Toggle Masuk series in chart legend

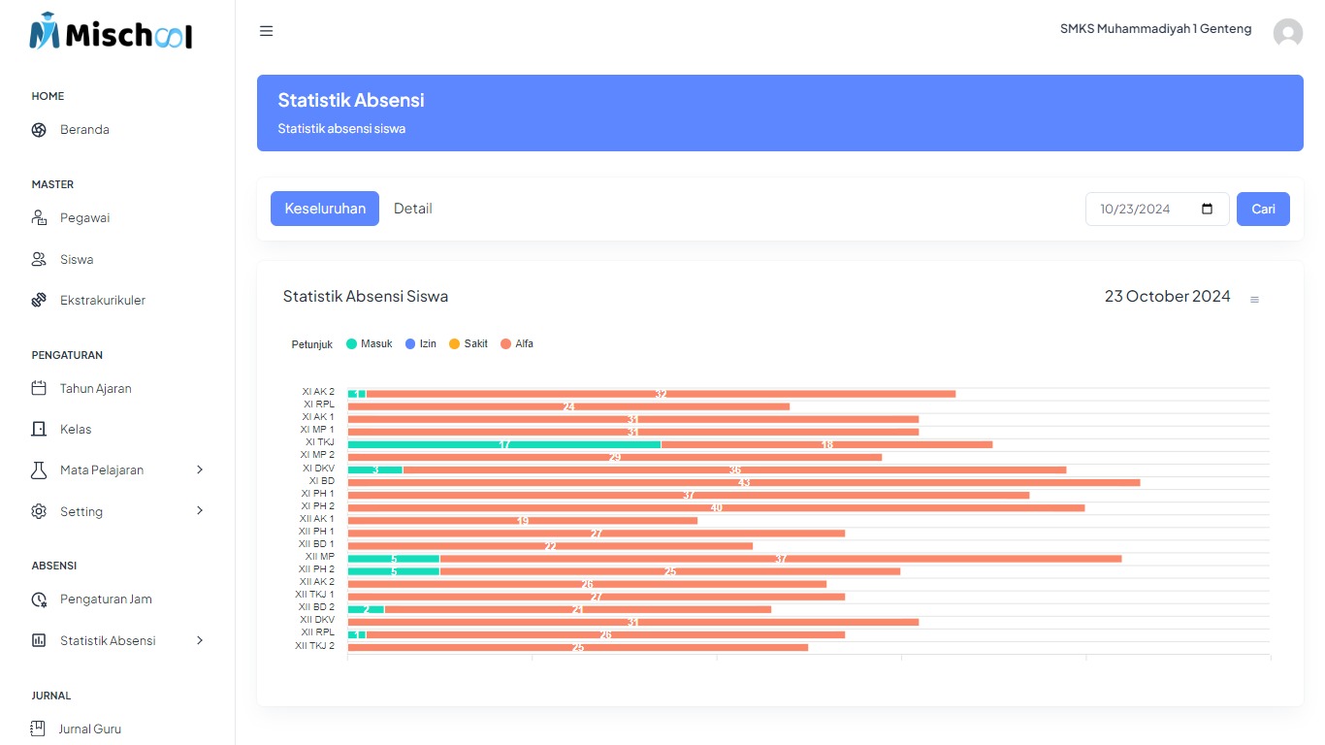point(370,344)
